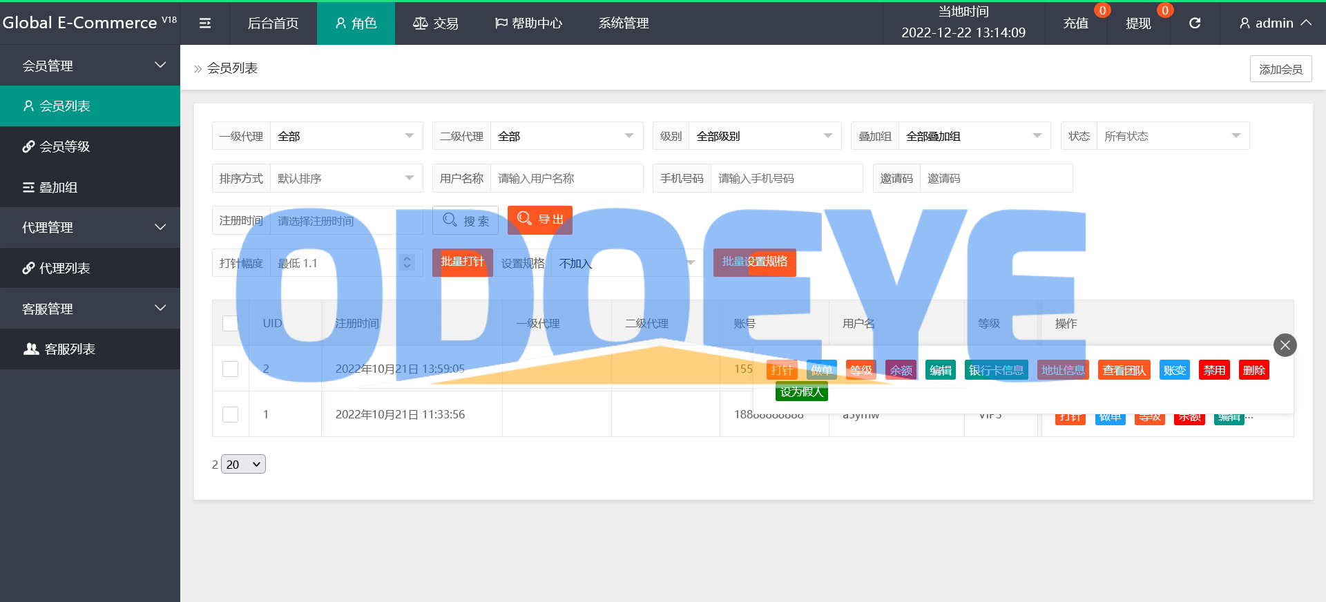Open the 叠加组 filter dropdown
Viewport: 1326px width, 602px height.
(x=974, y=136)
